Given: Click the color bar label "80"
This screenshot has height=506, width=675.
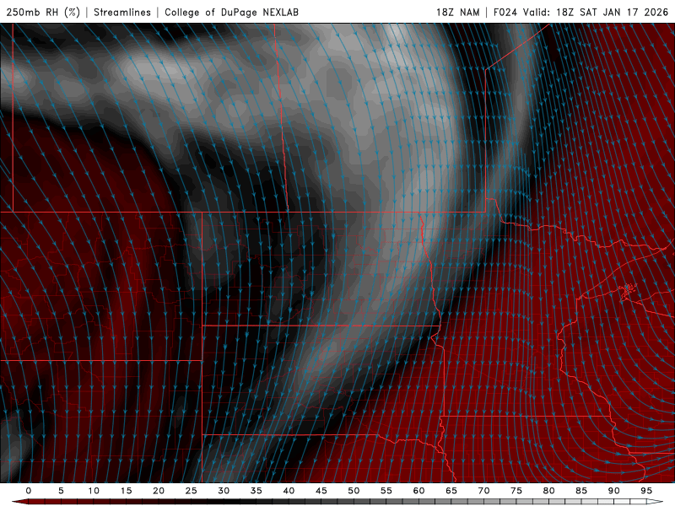Looking at the screenshot, I should click(x=549, y=491).
